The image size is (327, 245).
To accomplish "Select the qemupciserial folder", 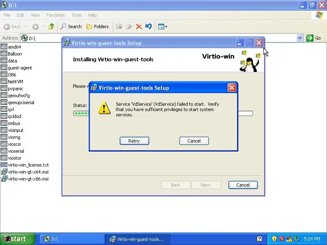I will tap(18, 102).
